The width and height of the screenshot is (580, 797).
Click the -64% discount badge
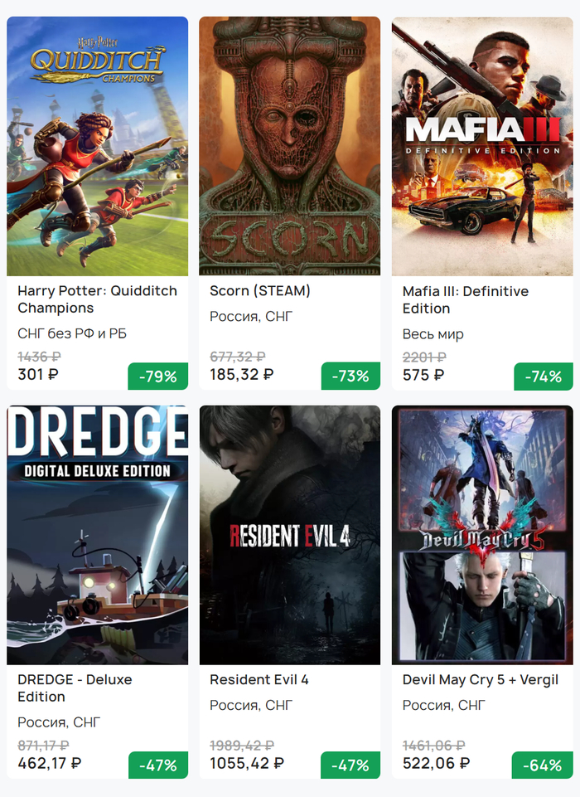(543, 765)
